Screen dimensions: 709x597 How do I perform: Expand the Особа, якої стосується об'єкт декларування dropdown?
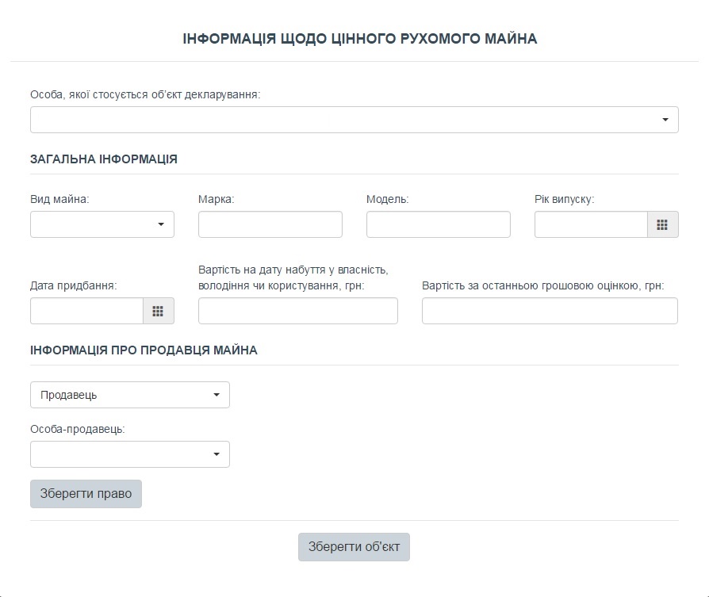click(354, 120)
